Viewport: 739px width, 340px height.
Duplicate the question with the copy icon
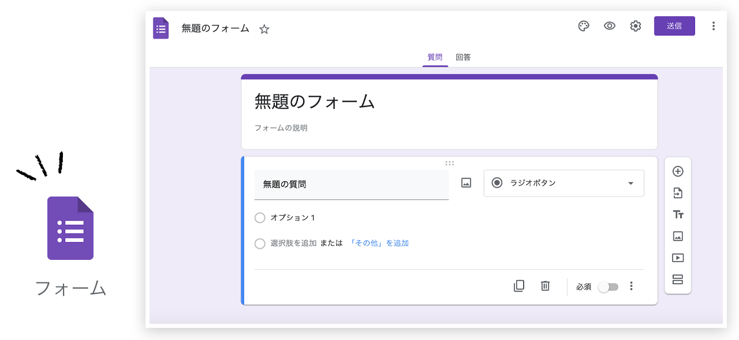point(519,286)
